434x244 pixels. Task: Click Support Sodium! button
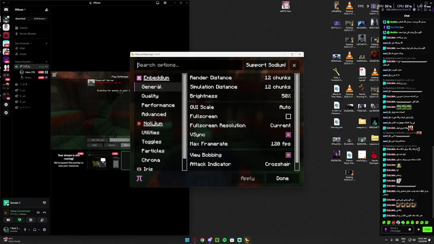(x=266, y=65)
